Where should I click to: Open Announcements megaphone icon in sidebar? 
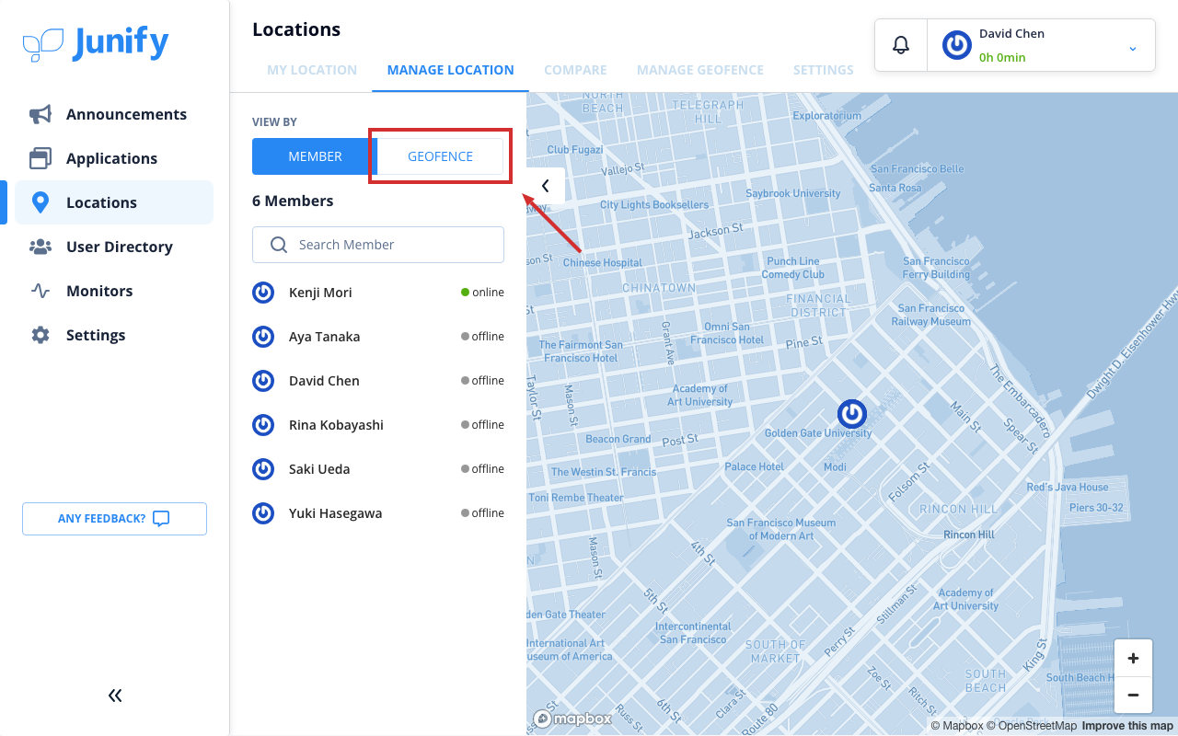pos(40,114)
